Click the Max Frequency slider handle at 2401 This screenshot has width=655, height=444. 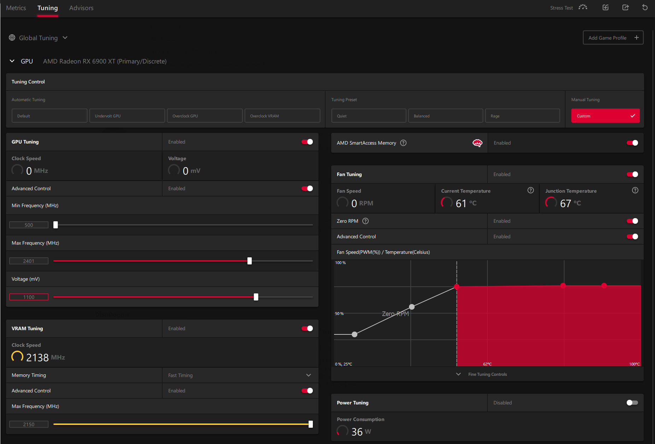(250, 261)
